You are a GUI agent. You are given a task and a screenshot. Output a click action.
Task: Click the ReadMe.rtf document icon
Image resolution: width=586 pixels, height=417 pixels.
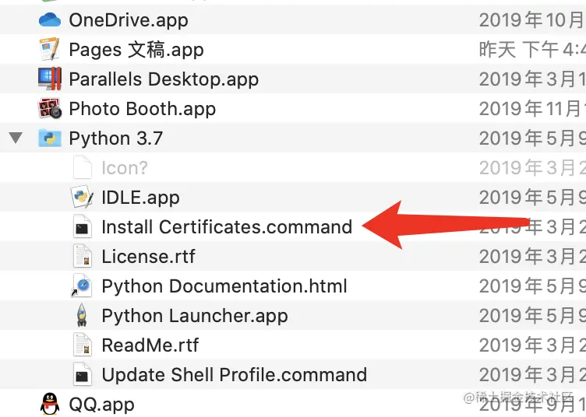(83, 345)
